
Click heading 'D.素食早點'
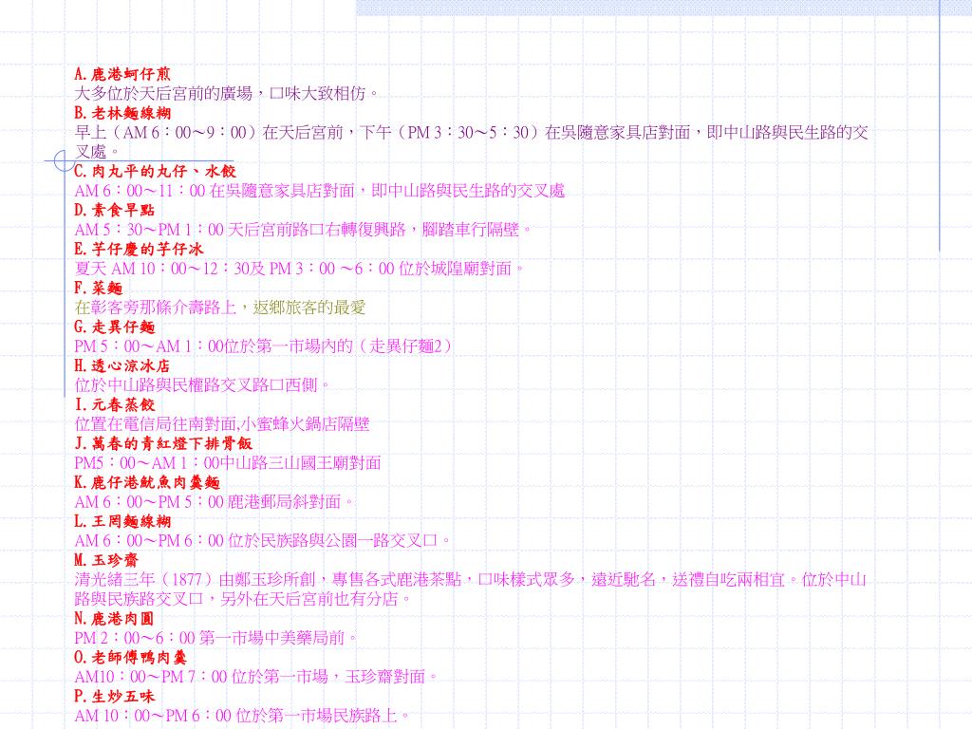point(114,210)
